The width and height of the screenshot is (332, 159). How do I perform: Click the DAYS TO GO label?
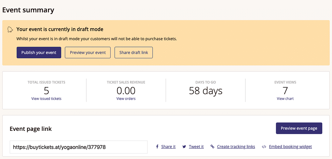(x=206, y=82)
